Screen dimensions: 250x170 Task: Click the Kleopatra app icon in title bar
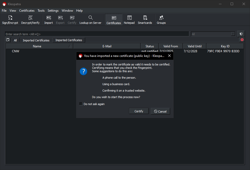[x=4, y=4]
